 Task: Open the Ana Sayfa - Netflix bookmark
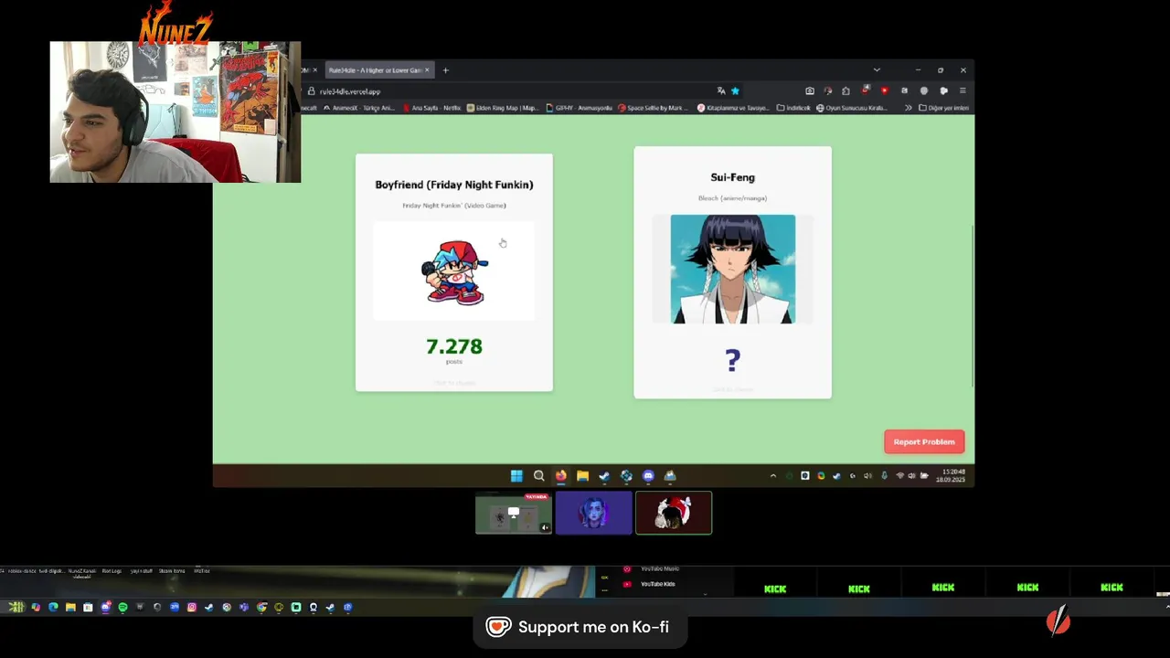click(431, 108)
